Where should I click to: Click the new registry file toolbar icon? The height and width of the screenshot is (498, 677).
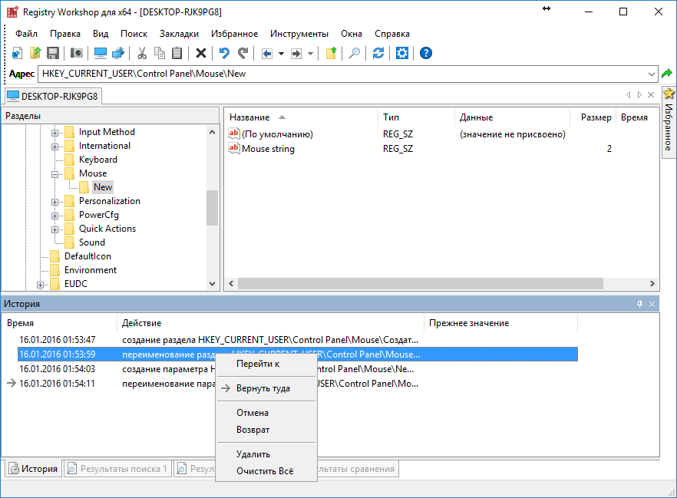click(x=17, y=53)
